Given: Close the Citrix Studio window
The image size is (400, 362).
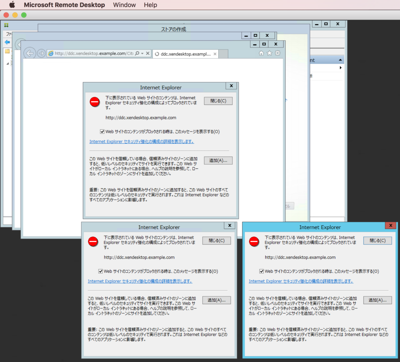Looking at the screenshot, I should [x=338, y=24].
